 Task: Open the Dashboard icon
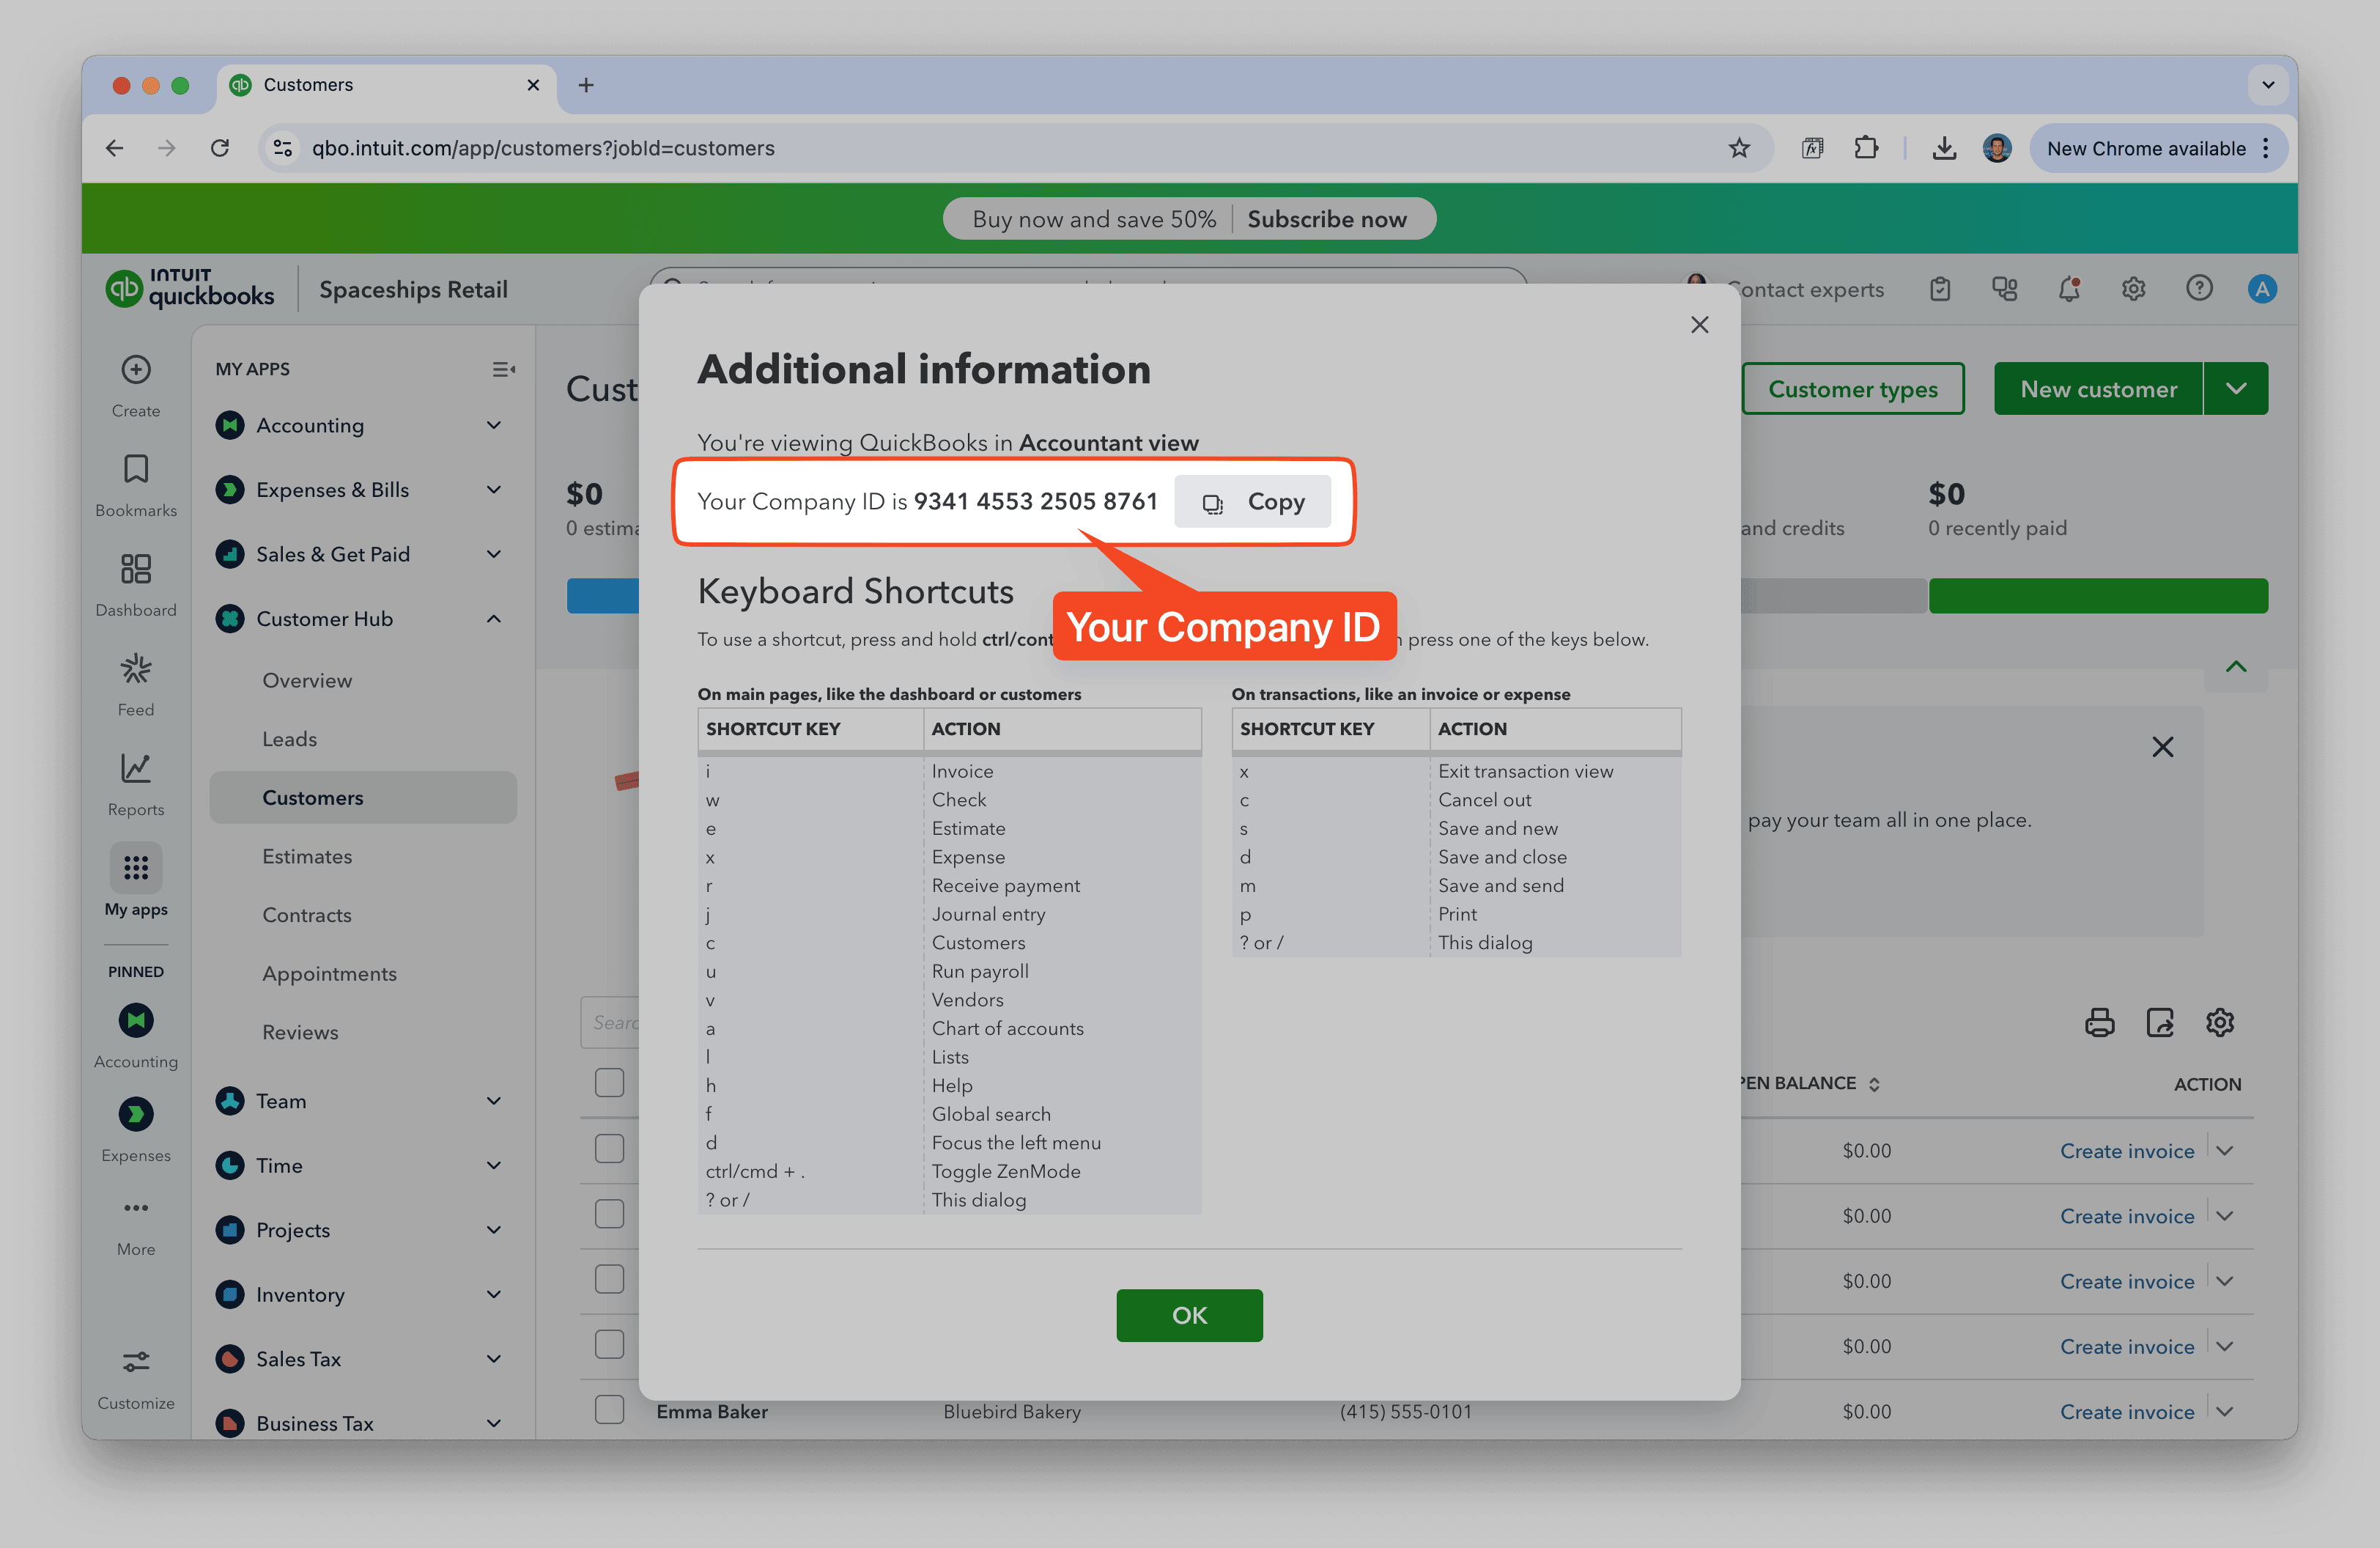click(x=136, y=570)
